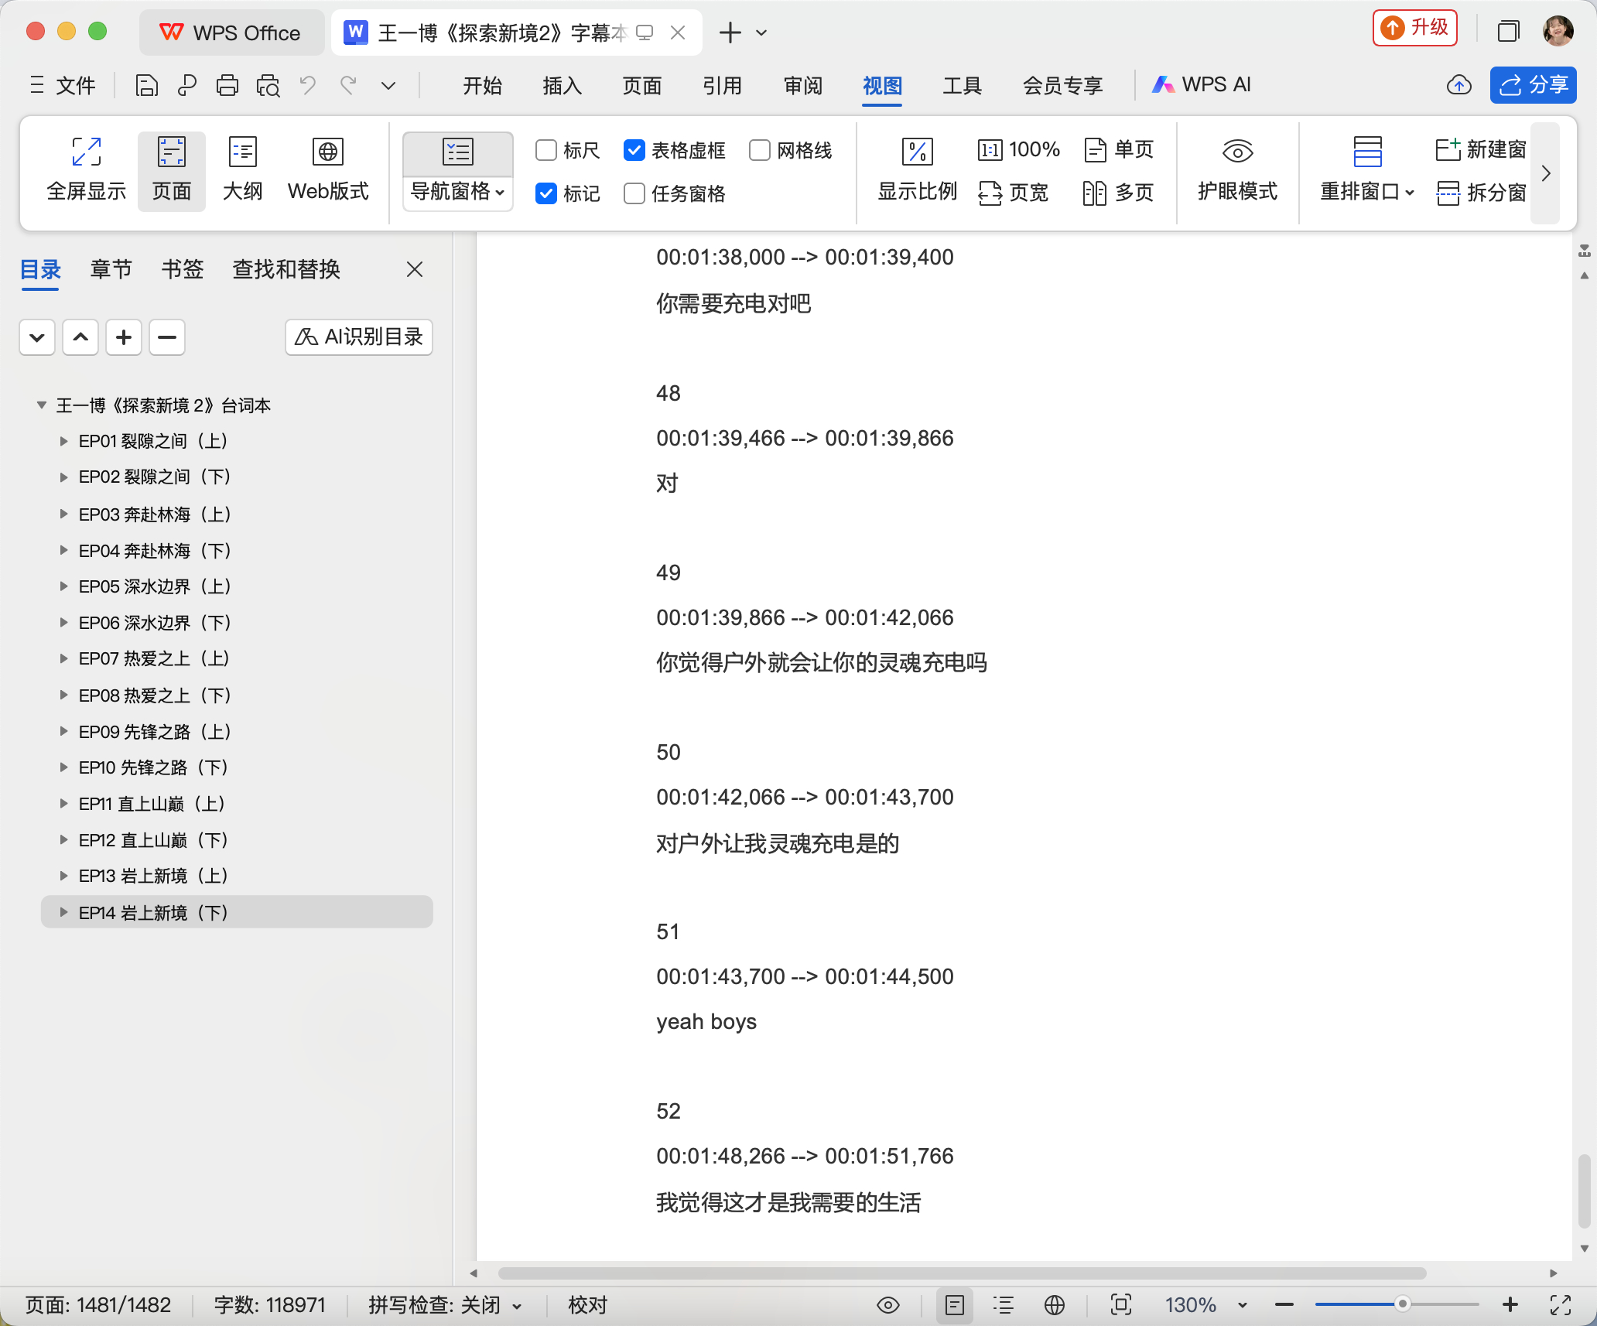Click the 升级 (Upgrade) button
This screenshot has height=1326, width=1597.
(1415, 28)
